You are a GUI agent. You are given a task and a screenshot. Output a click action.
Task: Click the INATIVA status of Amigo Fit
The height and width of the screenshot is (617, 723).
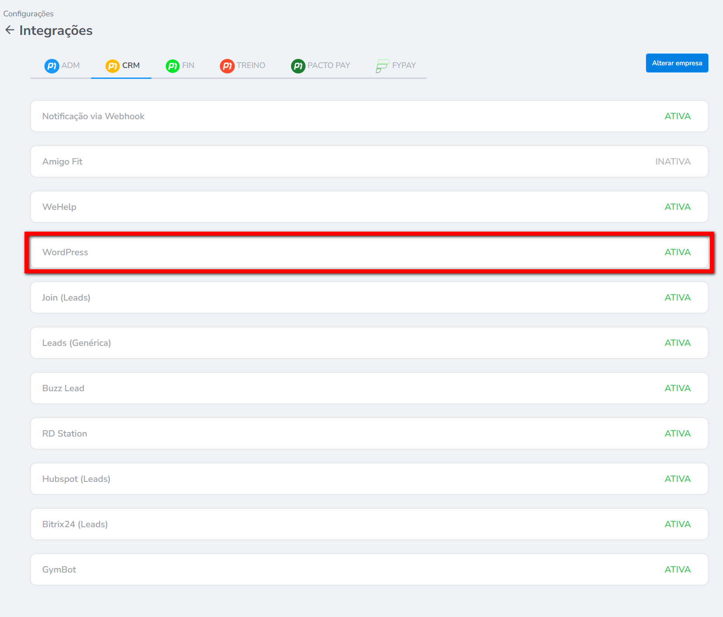click(x=673, y=161)
